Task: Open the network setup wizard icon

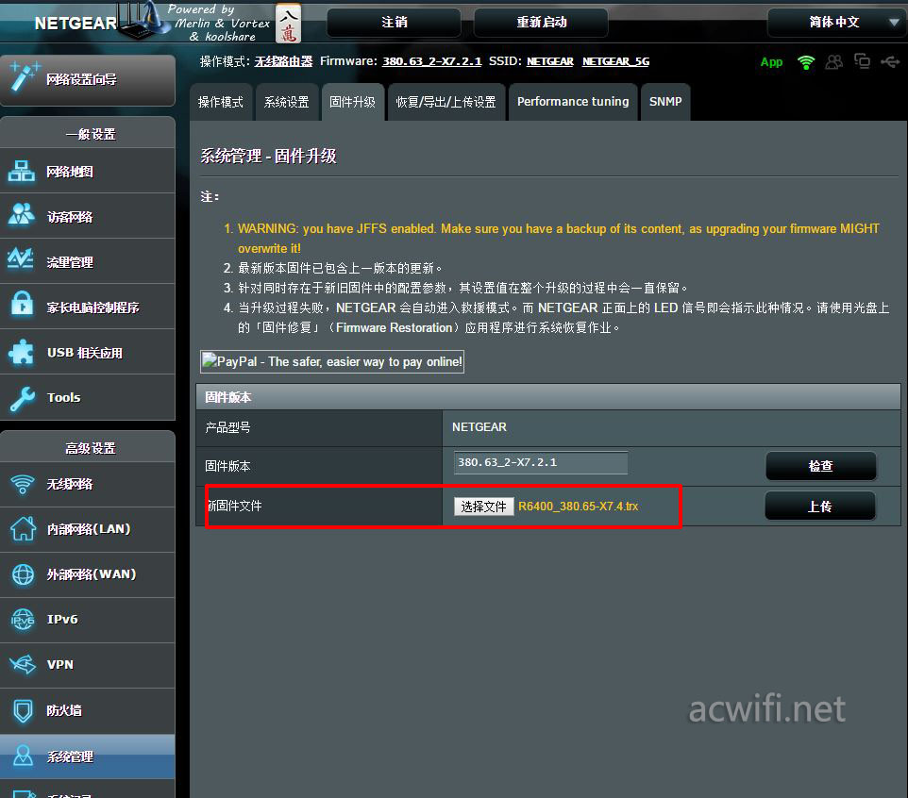Action: click(25, 76)
